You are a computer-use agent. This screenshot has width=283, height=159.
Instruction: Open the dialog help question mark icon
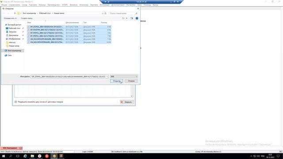point(137,18)
